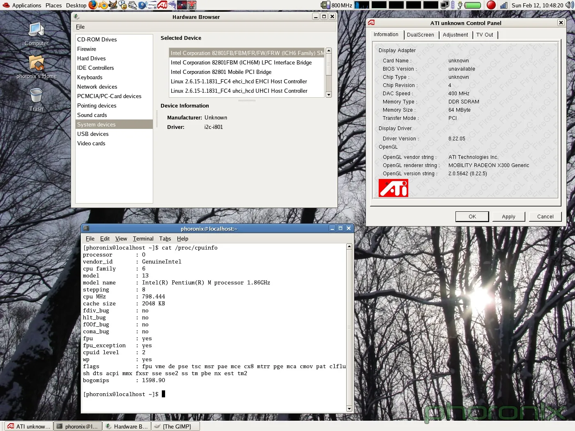Select Hard Drives category
The height and width of the screenshot is (431, 575).
(x=114, y=58)
